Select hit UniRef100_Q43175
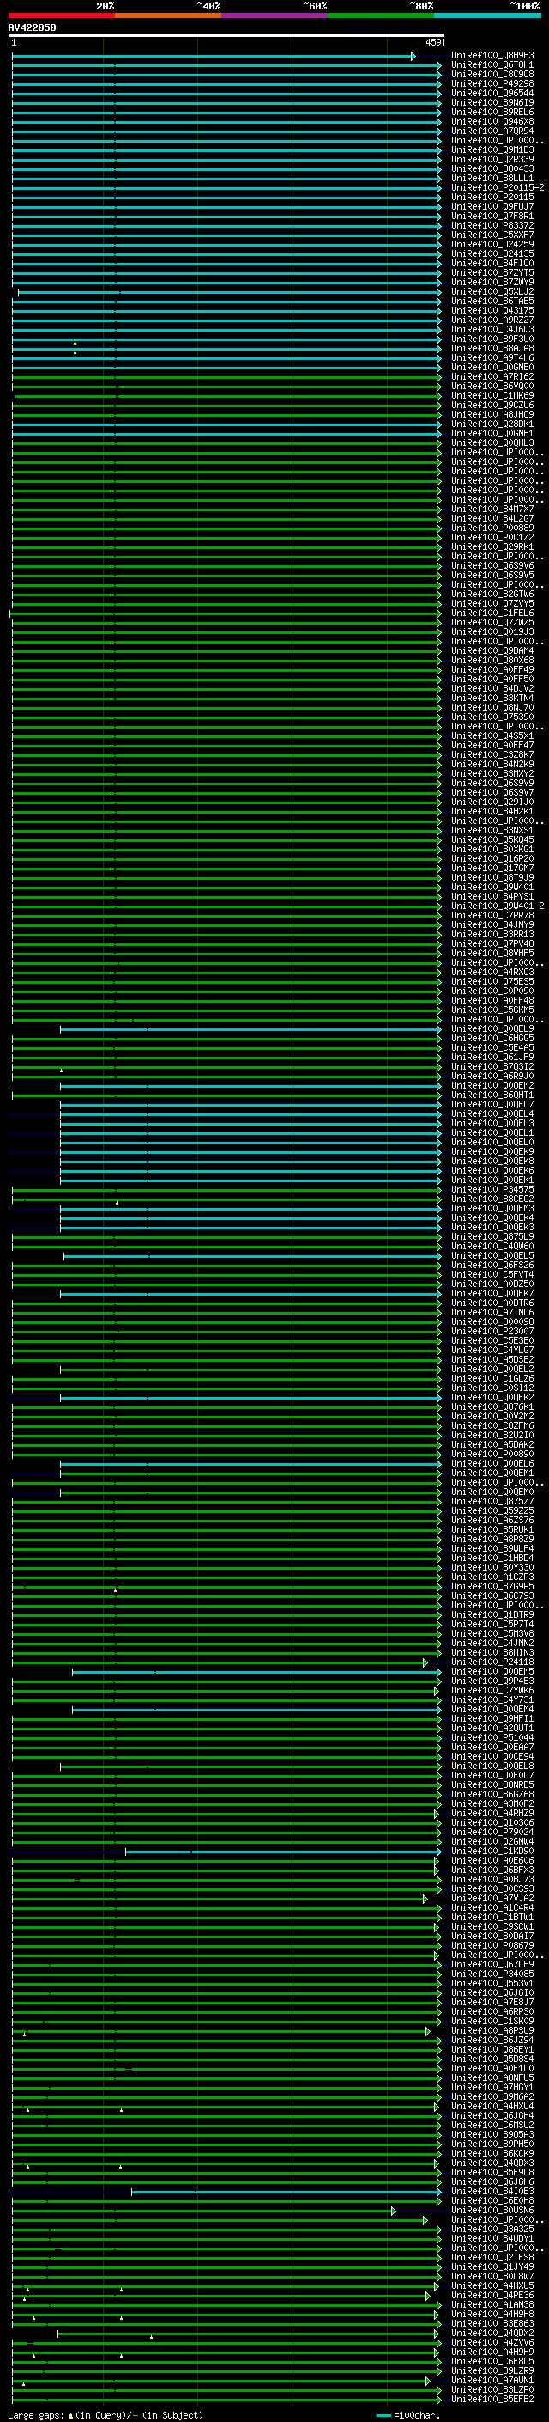The height and width of the screenshot is (2422, 549). tap(492, 310)
